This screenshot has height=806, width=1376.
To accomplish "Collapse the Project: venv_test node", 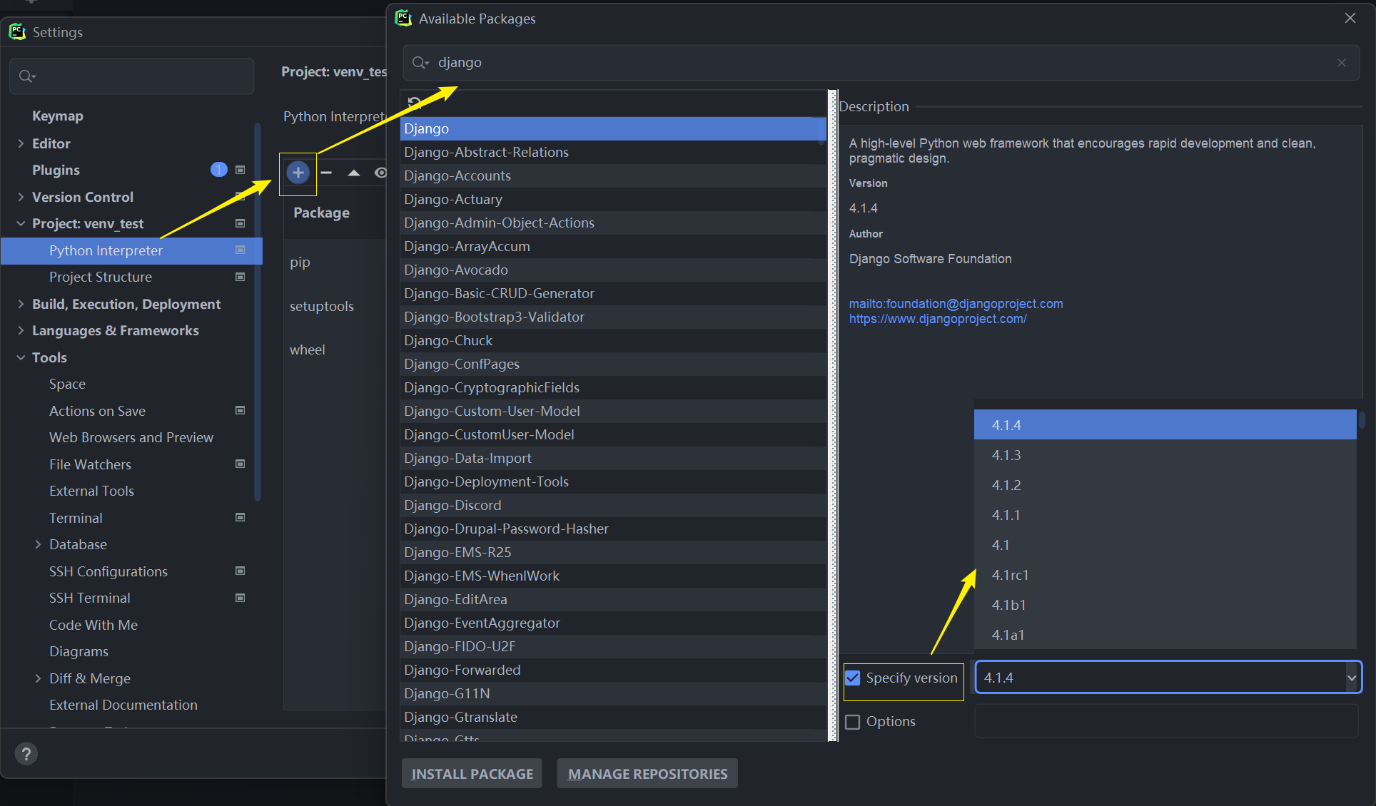I will pos(21,223).
